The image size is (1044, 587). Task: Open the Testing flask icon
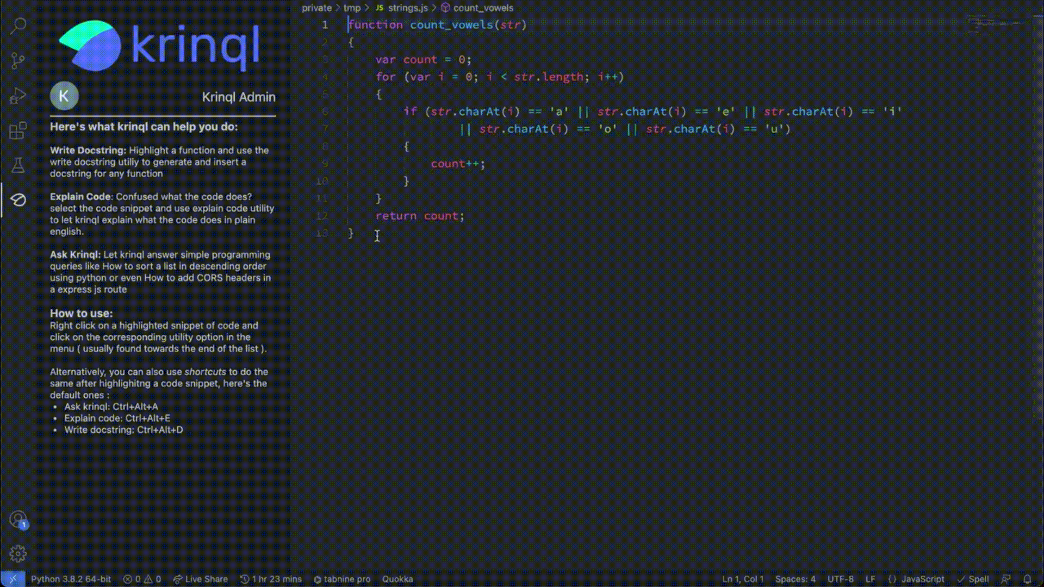[18, 165]
